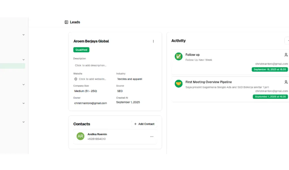Click the Leads page heading

[x=75, y=22]
